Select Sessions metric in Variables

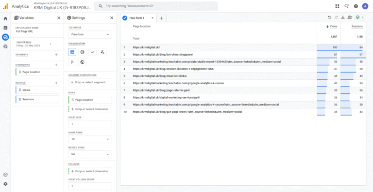[37, 99]
